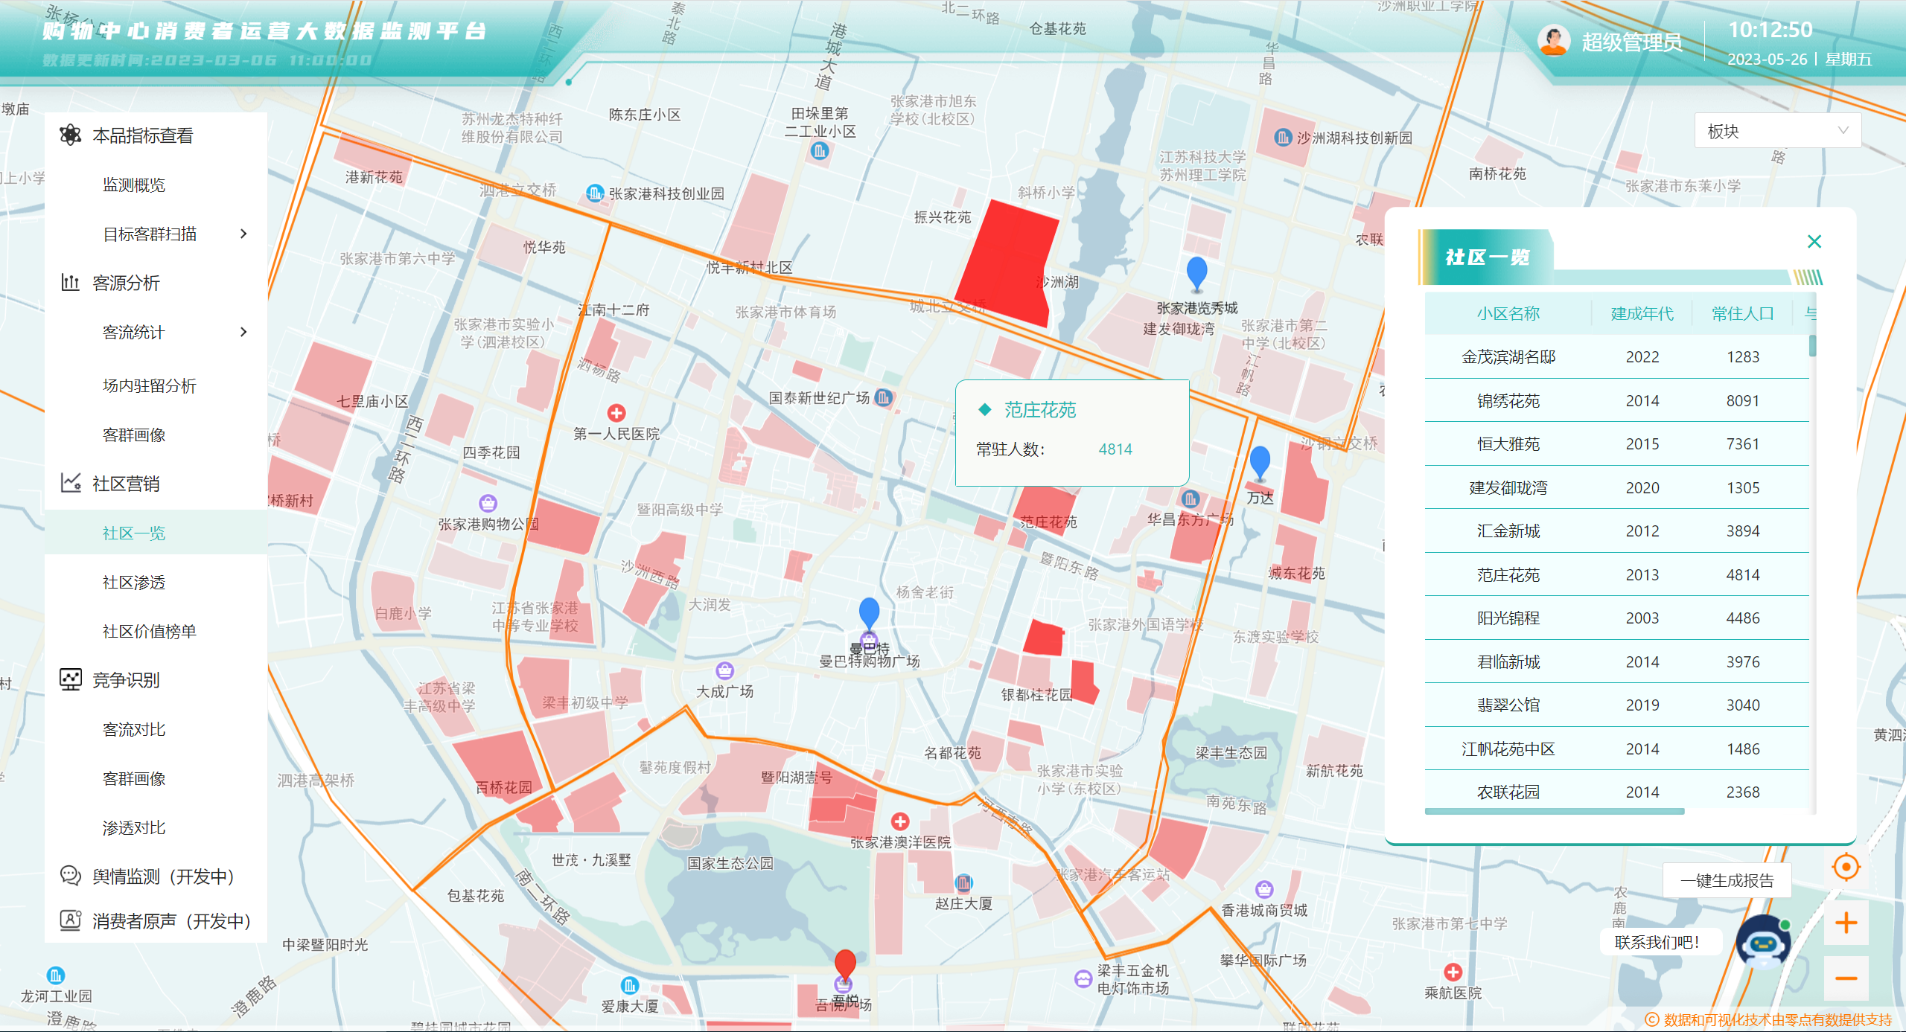Expand the 客流统计 submenu arrow

tap(243, 332)
